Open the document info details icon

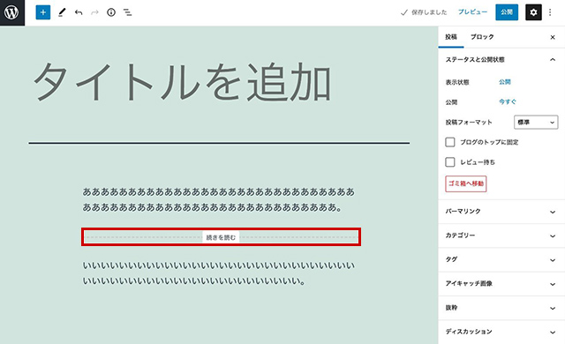(111, 12)
